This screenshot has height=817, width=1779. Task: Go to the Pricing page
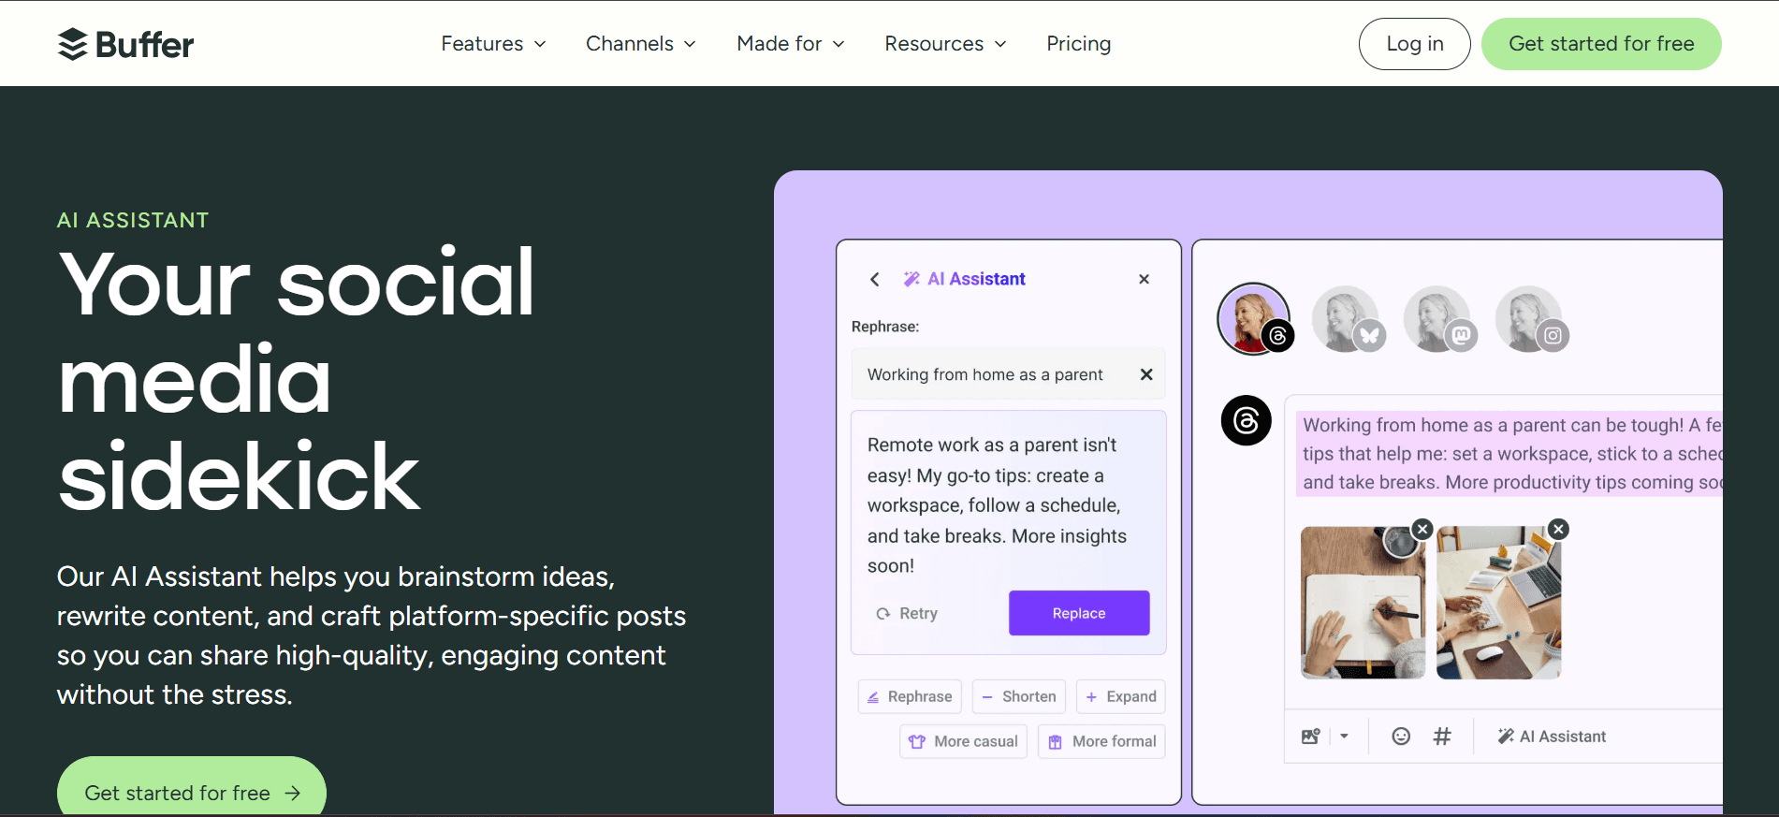(x=1079, y=44)
